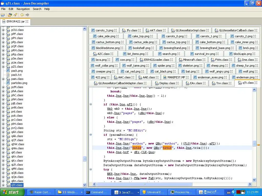
Task: Close the 422.png tab
Action: (x=108, y=77)
